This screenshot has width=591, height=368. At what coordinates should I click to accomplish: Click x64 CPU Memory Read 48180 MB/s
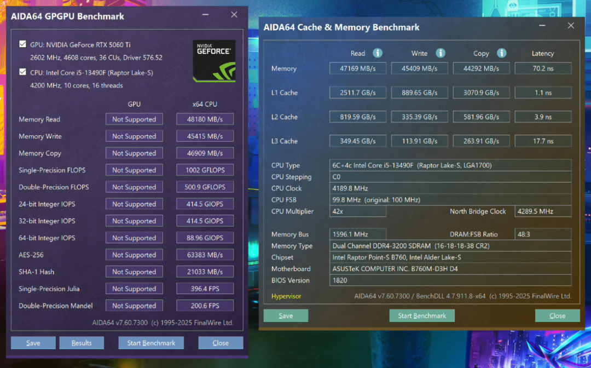point(205,119)
